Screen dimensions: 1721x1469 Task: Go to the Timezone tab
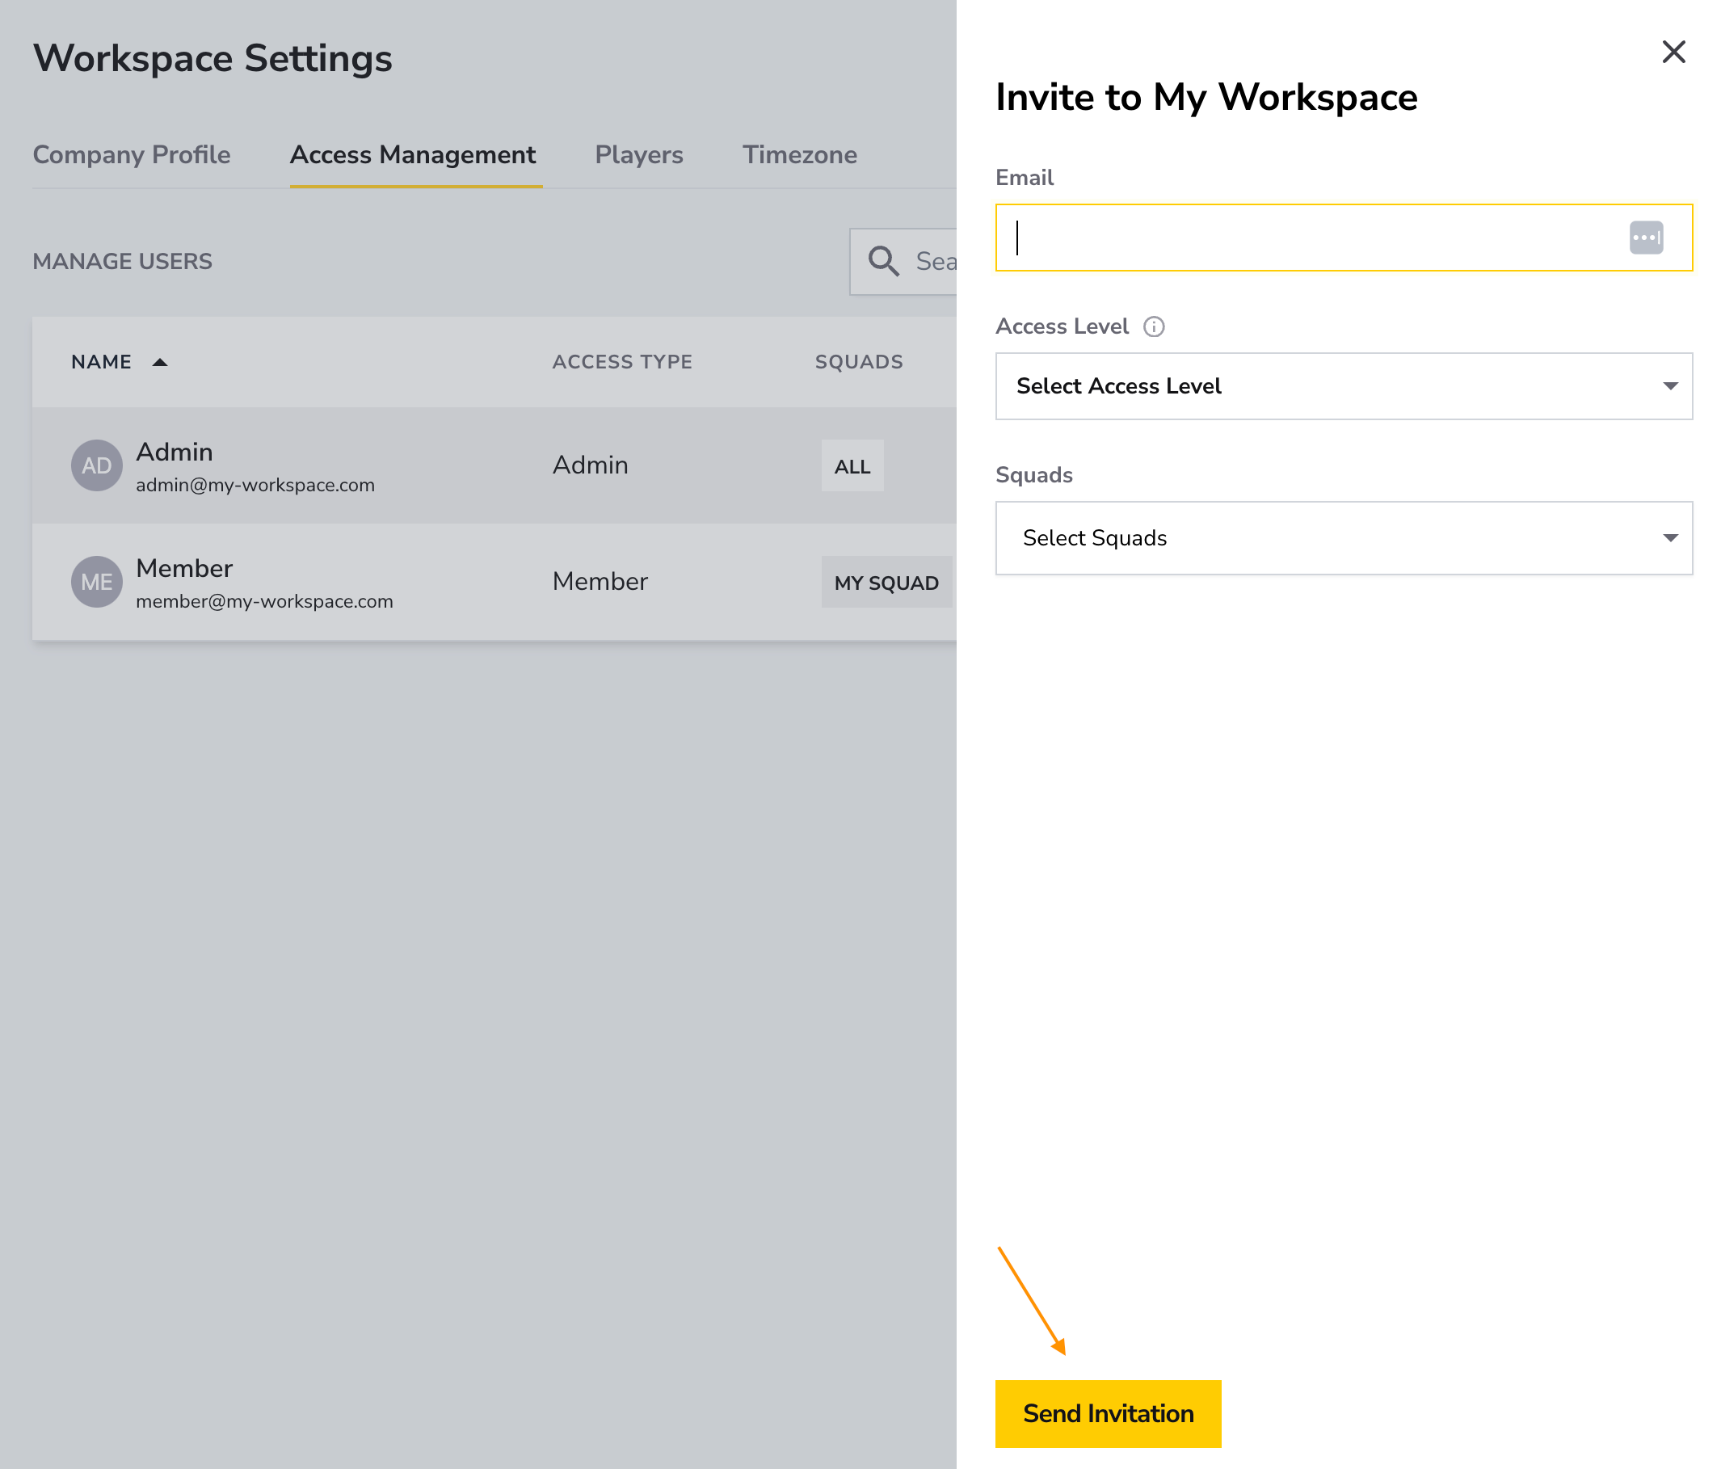(x=799, y=154)
